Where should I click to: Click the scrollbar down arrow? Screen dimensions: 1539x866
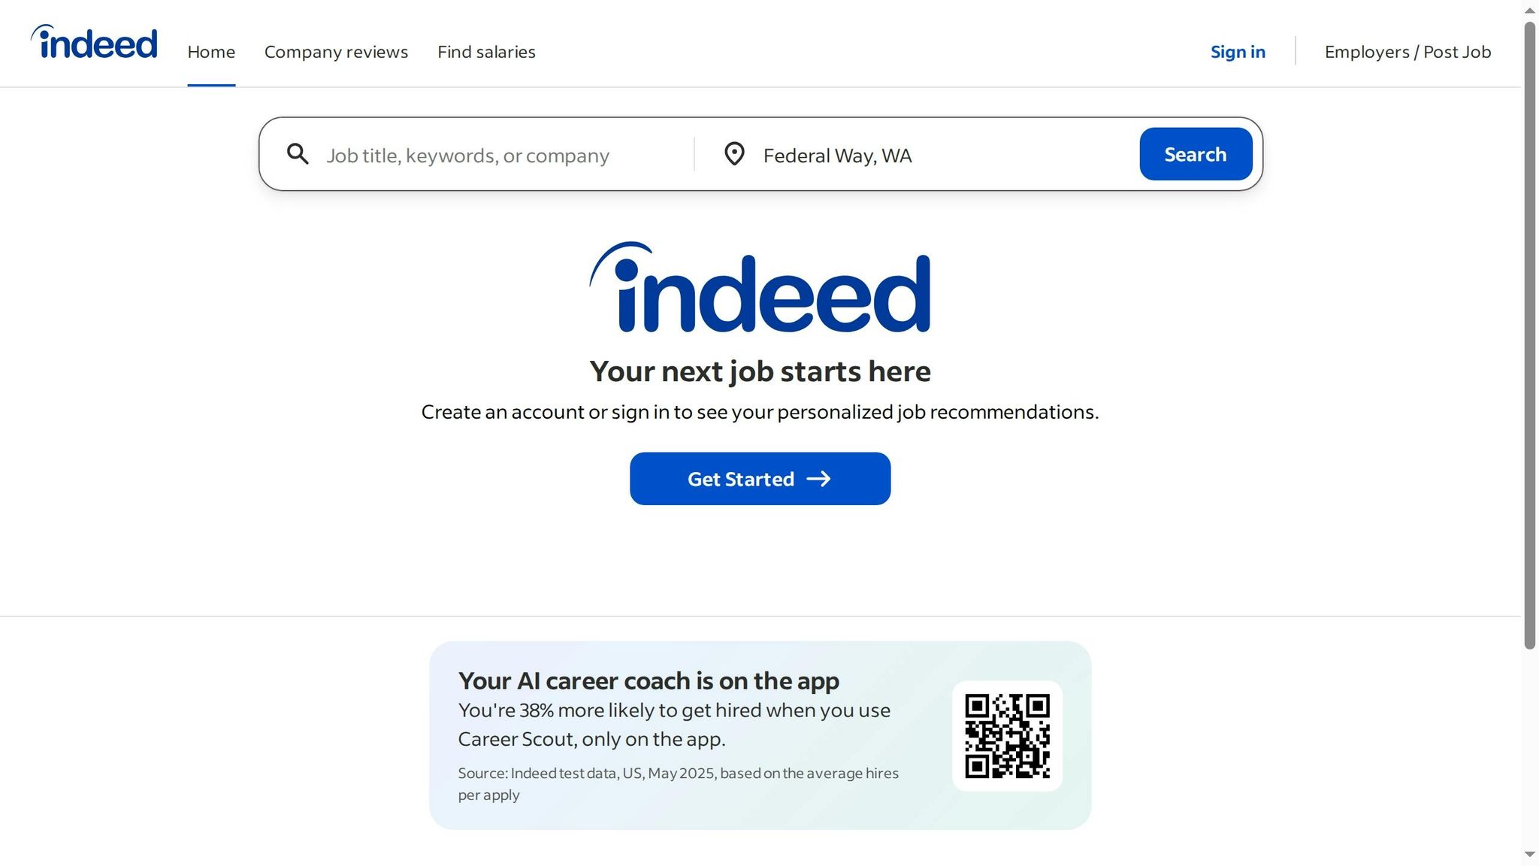pyautogui.click(x=1529, y=855)
